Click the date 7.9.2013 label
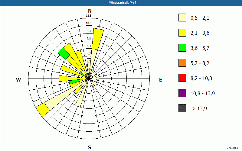Image resolution: width=242 pixels, height=151 pixels. click(x=232, y=148)
